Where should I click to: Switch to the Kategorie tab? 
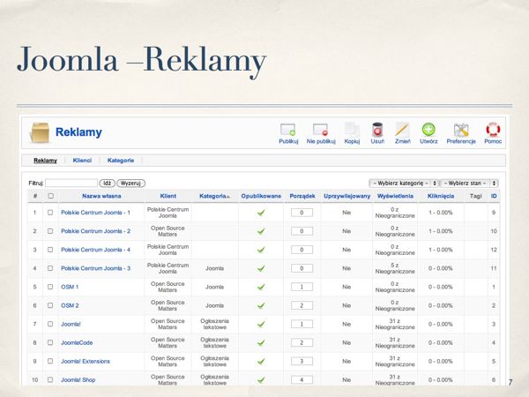click(121, 161)
